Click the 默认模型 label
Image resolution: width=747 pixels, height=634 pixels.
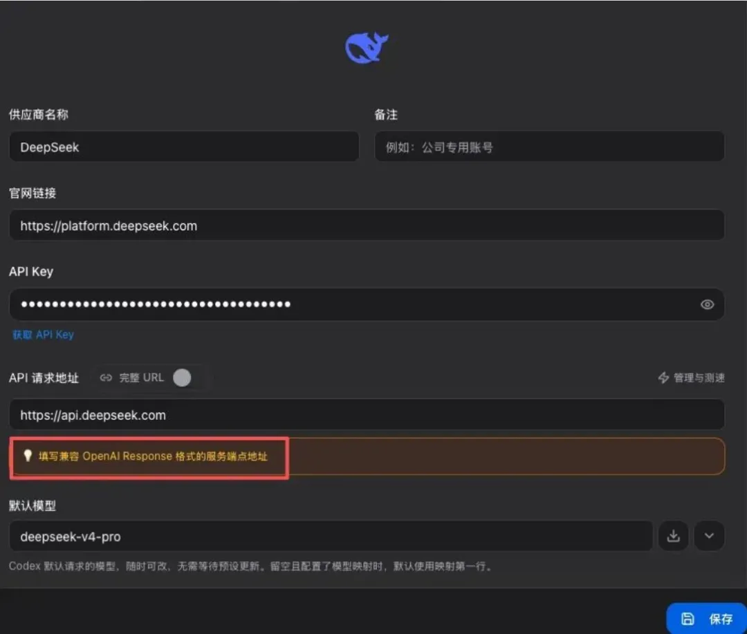pyautogui.click(x=33, y=506)
